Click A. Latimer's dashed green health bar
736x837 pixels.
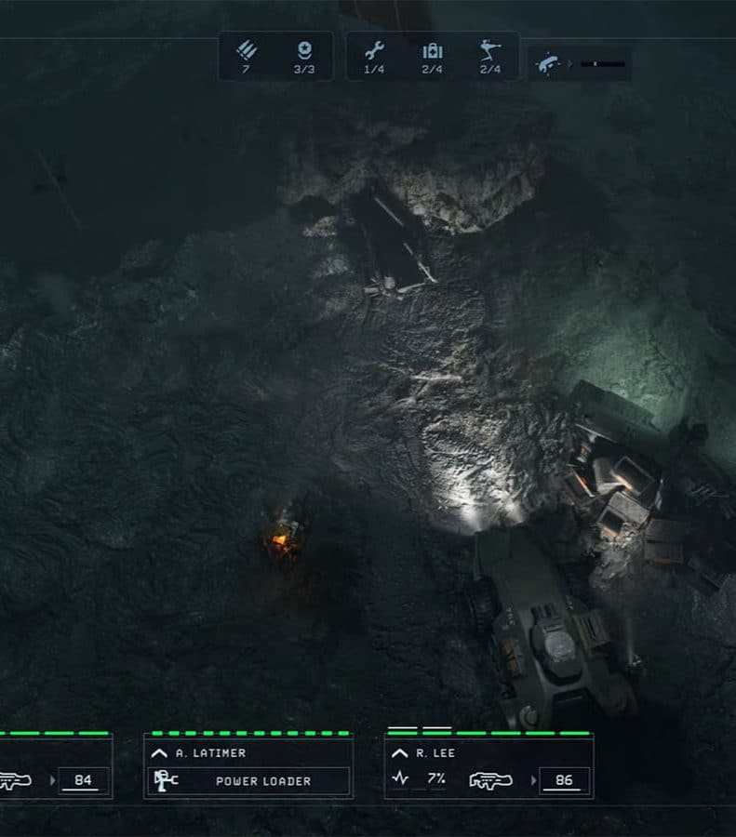250,734
